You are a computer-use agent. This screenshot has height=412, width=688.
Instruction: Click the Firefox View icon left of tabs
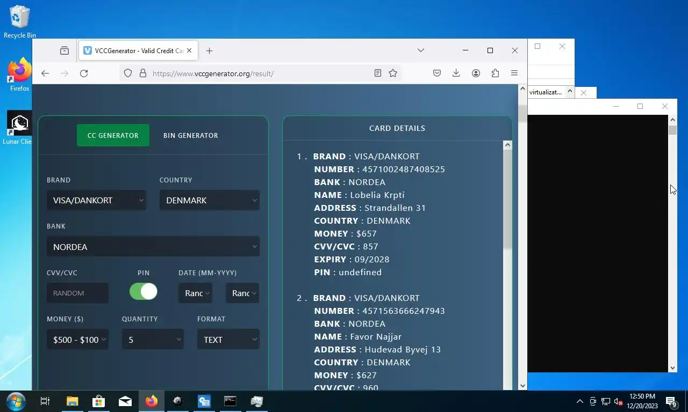pyautogui.click(x=64, y=51)
